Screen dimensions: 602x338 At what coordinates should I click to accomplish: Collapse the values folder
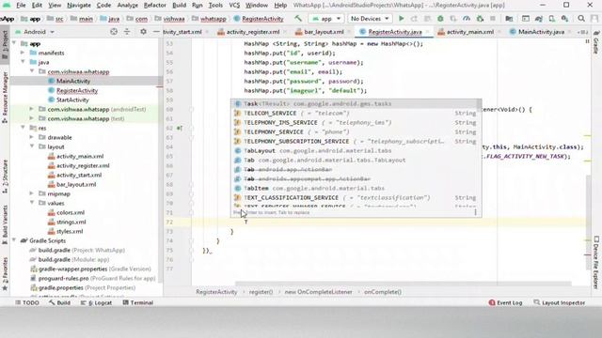(x=32, y=203)
